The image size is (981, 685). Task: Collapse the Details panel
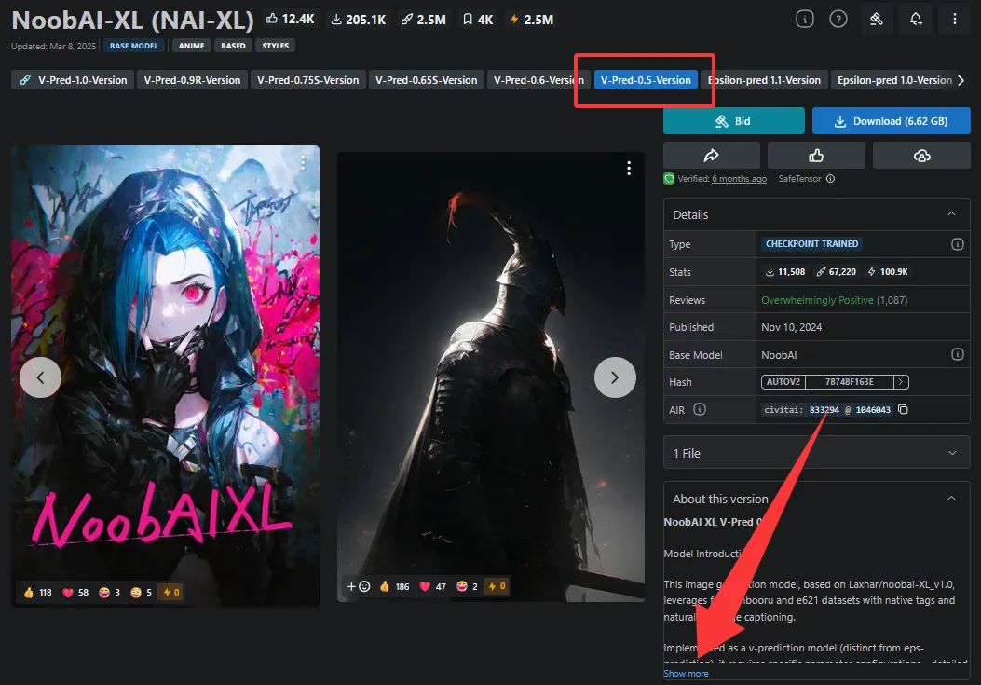951,214
